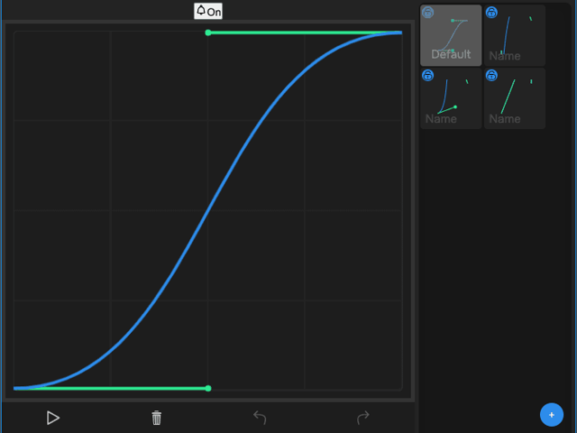
Task: Undo the last curve edit
Action: (x=260, y=417)
